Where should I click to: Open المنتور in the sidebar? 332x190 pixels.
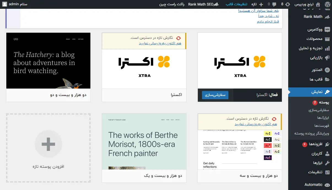317,70
